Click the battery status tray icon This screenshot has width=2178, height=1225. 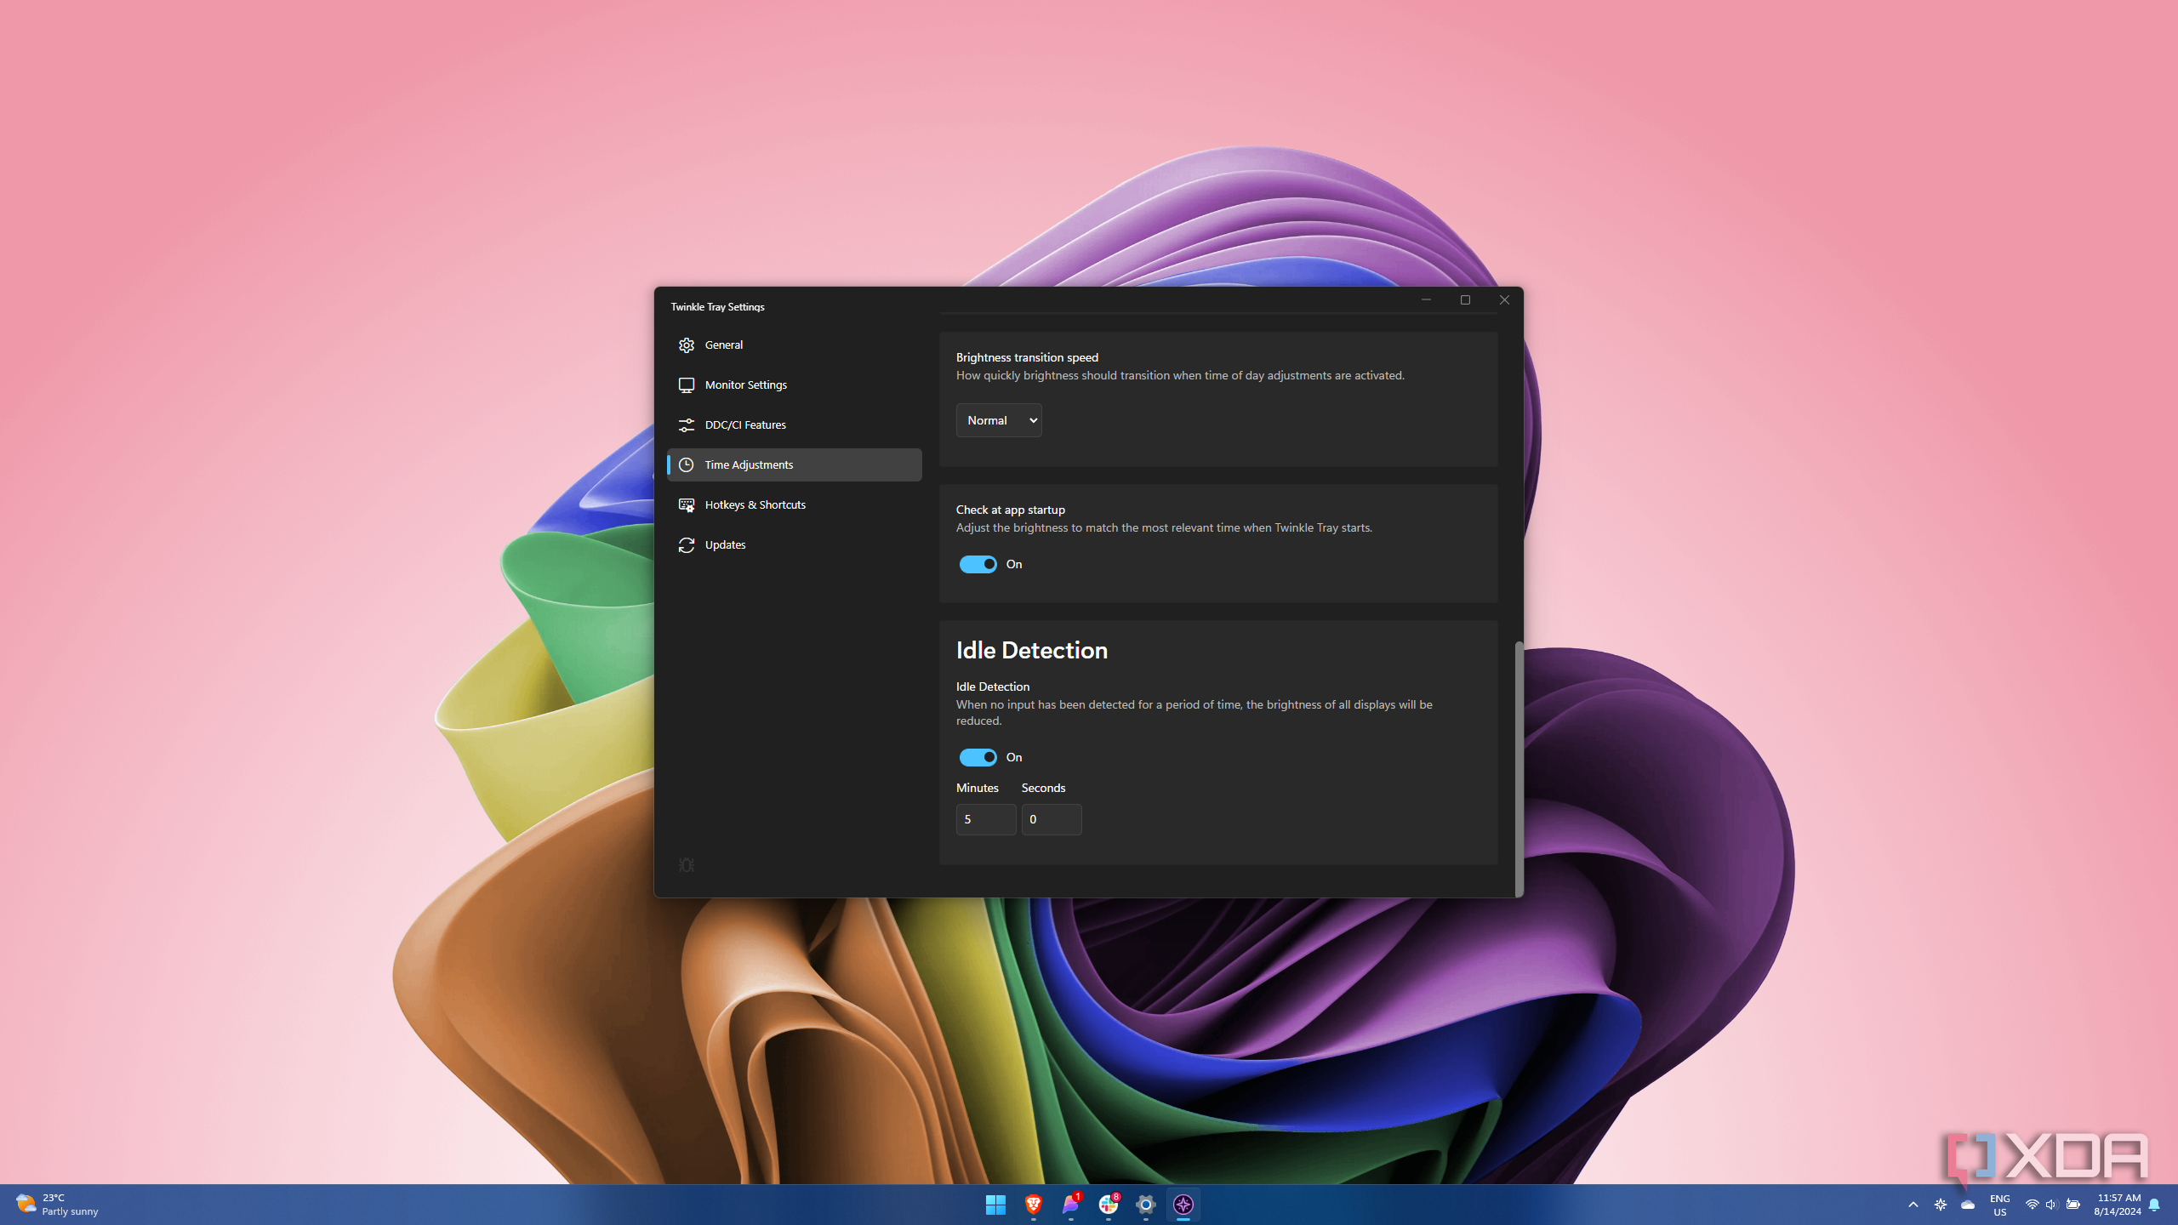(x=2073, y=1205)
